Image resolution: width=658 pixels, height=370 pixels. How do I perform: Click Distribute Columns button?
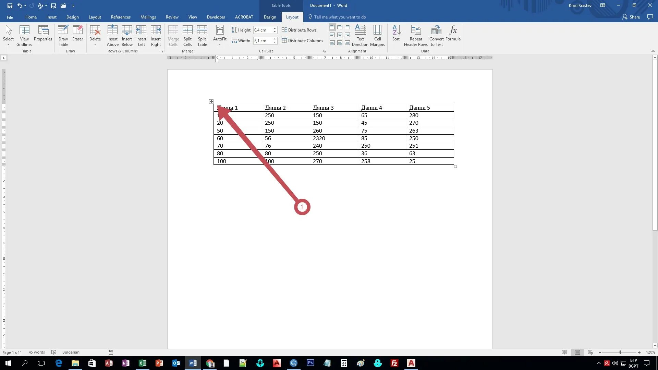(x=302, y=41)
